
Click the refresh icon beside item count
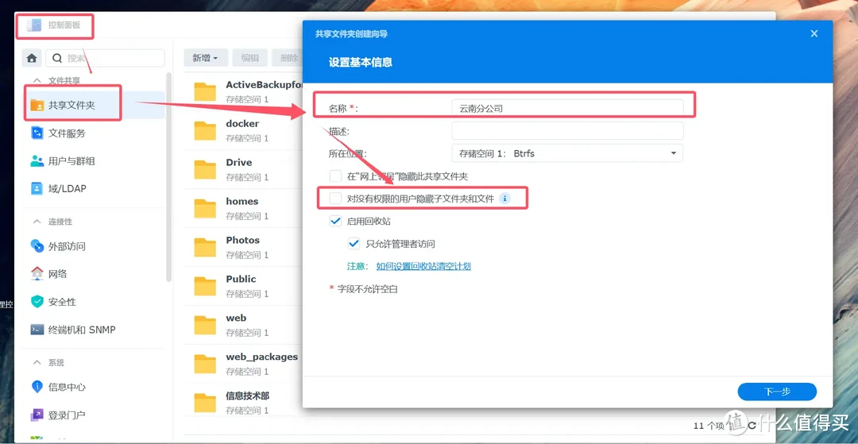click(752, 426)
